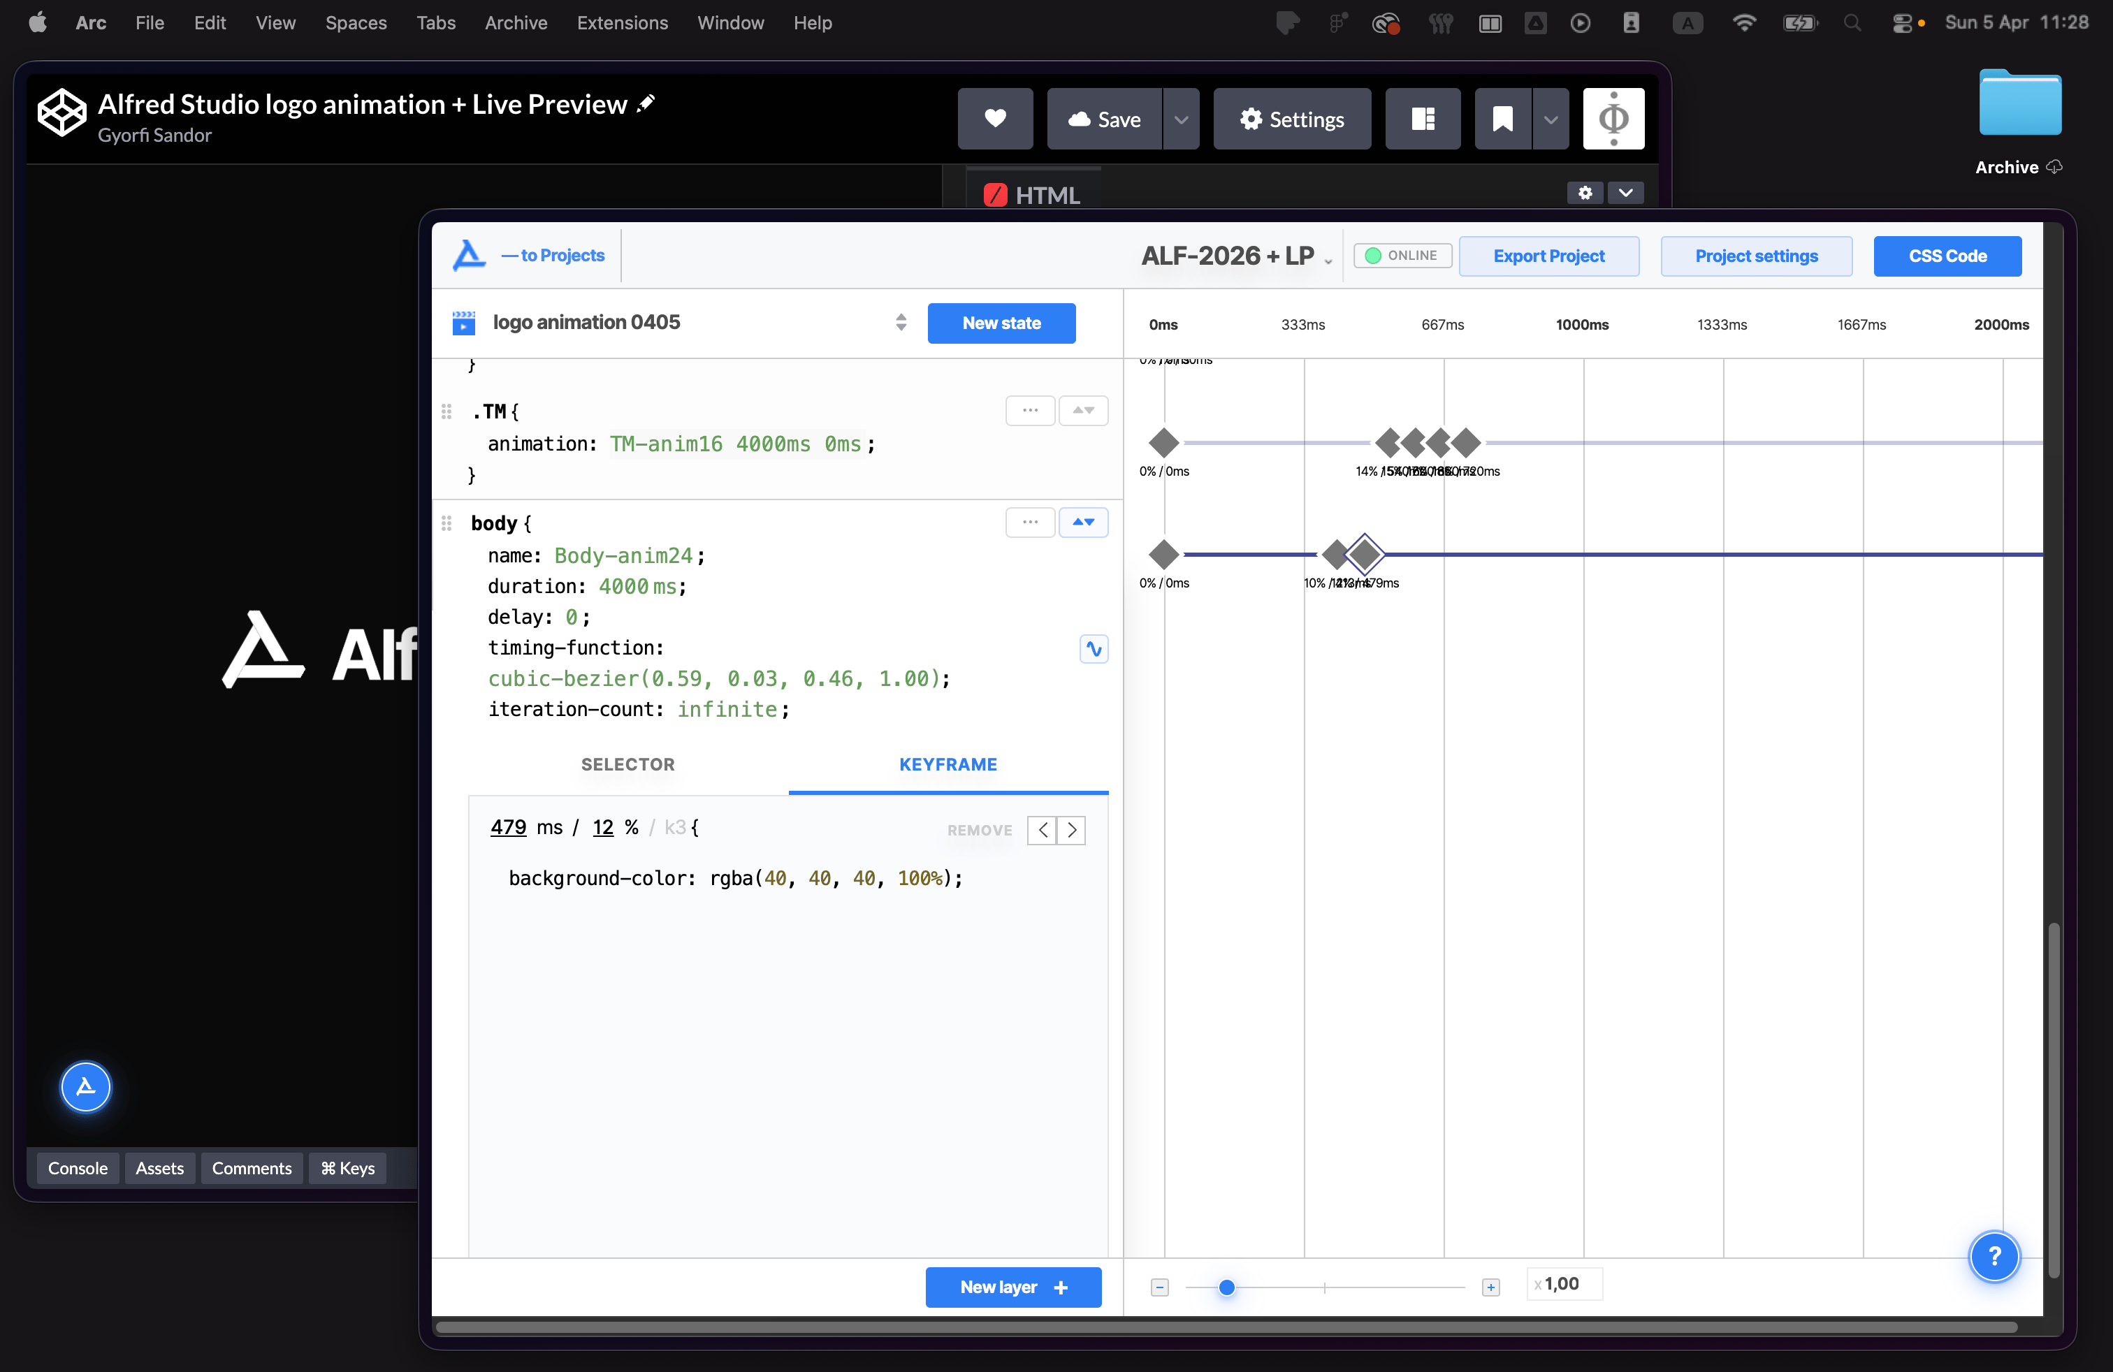The image size is (2113, 1372).
Task: Click the Save button in CodePen
Action: (x=1105, y=119)
